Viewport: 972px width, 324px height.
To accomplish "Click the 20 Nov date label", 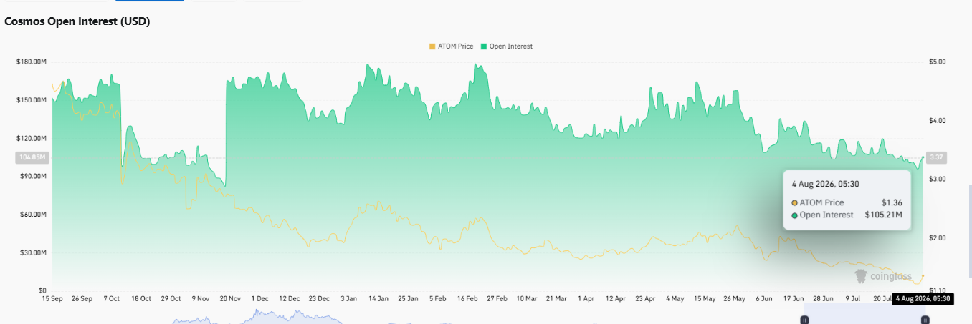I will click(229, 298).
